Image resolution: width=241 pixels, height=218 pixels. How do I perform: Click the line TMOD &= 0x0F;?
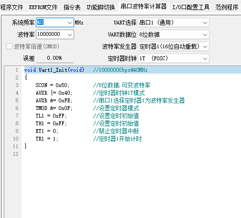[54, 108]
